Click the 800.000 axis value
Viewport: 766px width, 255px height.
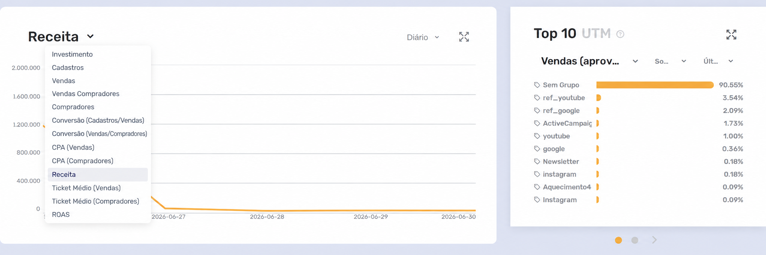[28, 153]
